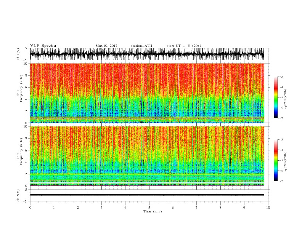The height and width of the screenshot is (233, 302).
Task: Click inside the ch.1 spectrogram panel
Action: point(147,93)
